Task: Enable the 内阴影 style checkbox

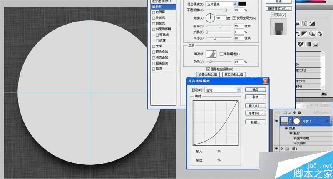Action: tap(154, 12)
